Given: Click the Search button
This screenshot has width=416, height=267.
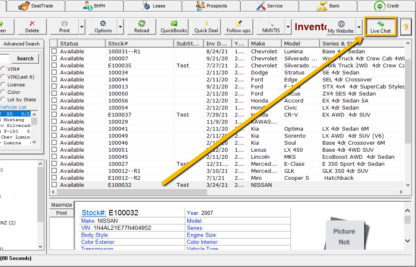Looking at the screenshot, I should (25, 58).
